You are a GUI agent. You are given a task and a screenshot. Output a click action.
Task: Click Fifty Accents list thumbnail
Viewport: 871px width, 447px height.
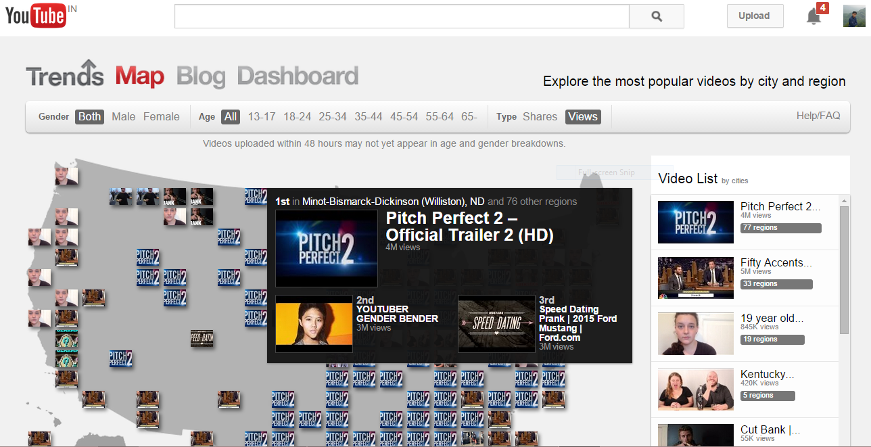click(696, 278)
